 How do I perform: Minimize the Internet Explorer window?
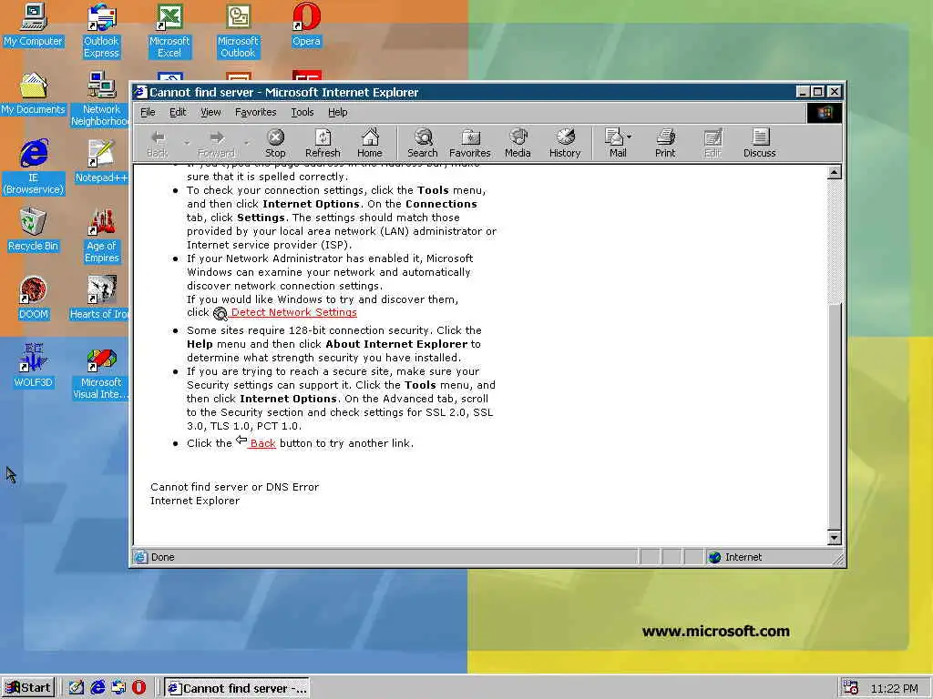click(x=803, y=92)
